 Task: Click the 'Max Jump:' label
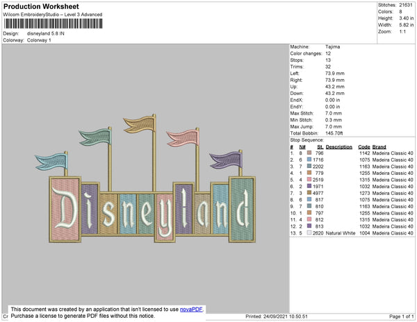point(302,126)
